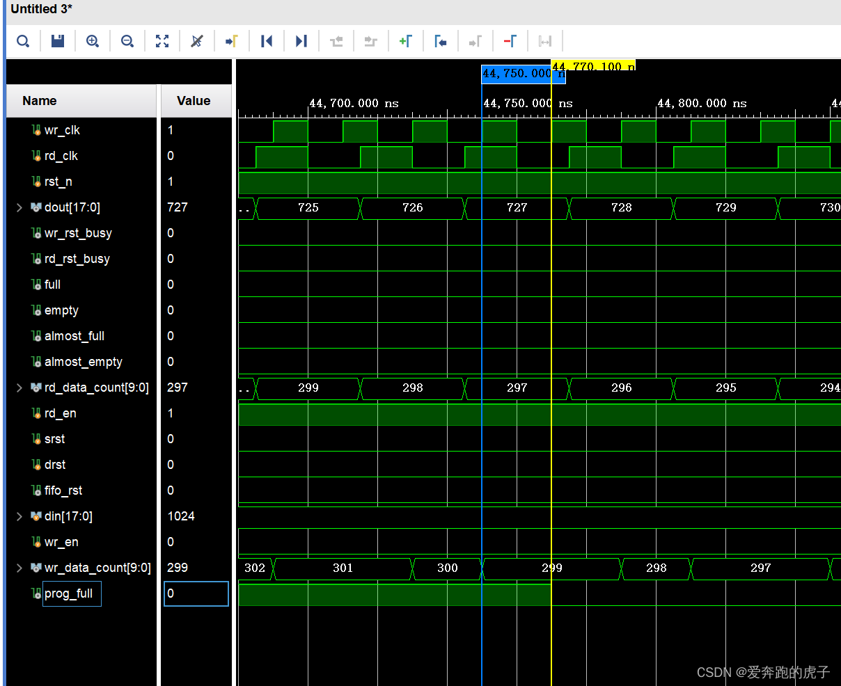Add a marker with green plus icon

(406, 42)
